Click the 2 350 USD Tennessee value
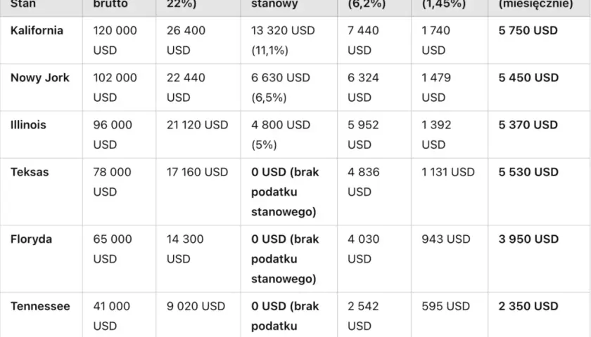Viewport: 591px width, 337px height. pos(528,306)
